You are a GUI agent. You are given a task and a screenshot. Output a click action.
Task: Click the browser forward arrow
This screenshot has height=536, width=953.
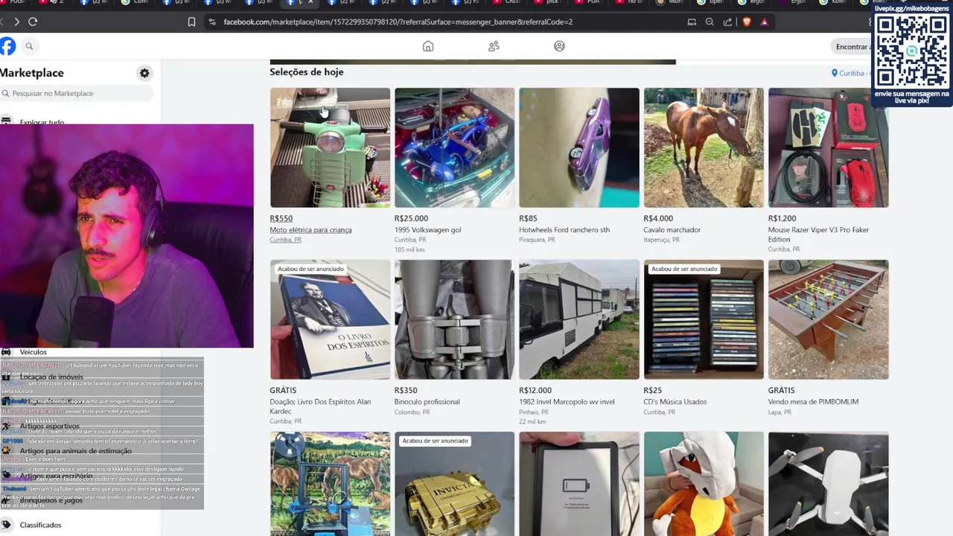click(x=16, y=22)
